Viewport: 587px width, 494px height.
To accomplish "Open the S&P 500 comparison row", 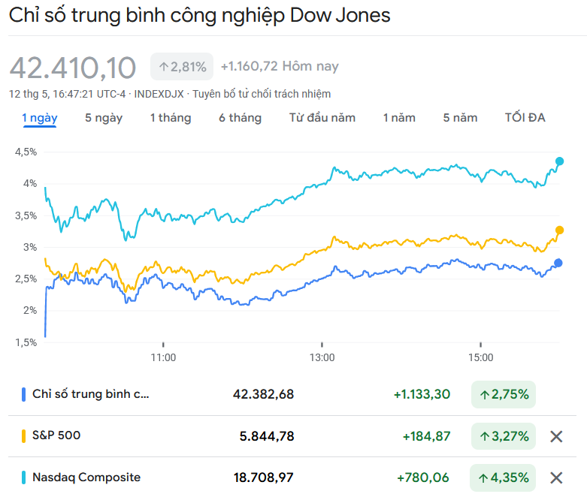I will tap(56, 435).
